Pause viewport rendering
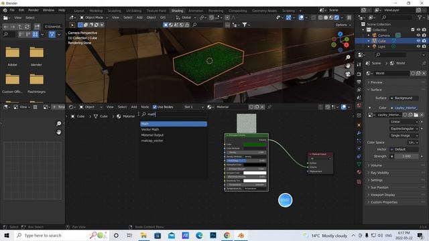 pos(349,17)
